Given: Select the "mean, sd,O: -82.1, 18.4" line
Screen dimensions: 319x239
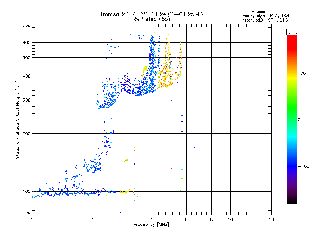Looking at the screenshot, I should pyautogui.click(x=266, y=16).
